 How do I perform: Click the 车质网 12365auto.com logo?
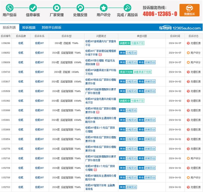[x=180, y=28]
